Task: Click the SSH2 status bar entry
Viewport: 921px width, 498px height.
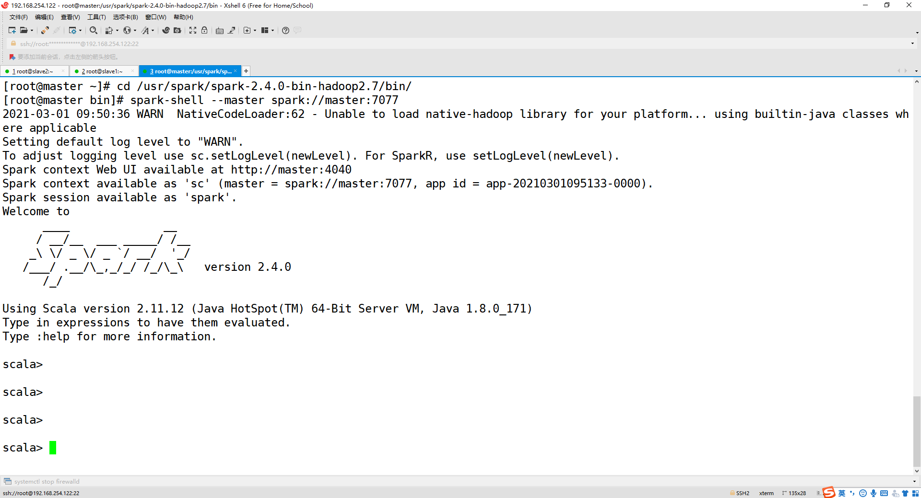Action: [740, 493]
